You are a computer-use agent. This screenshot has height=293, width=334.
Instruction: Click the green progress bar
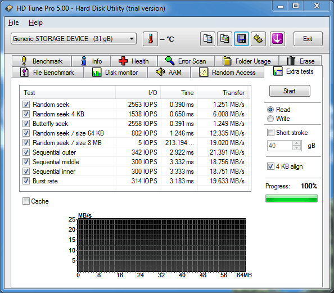click(x=291, y=198)
